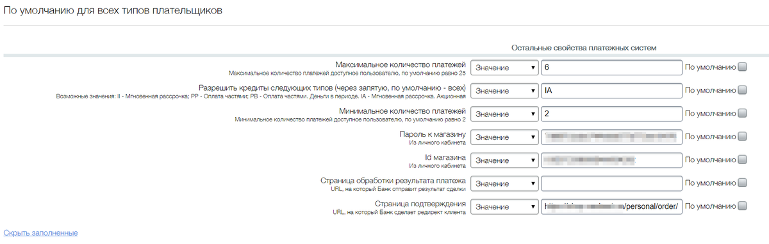Open 'Значение' dropdown for Минимальное количество платежей
This screenshot has height=244, width=769.
[504, 114]
